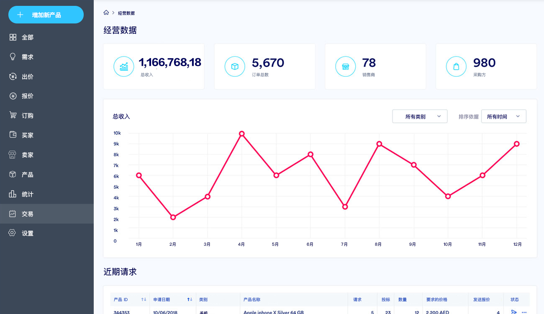The height and width of the screenshot is (314, 544).
Task: Open the three-dot more menu in table row
Action: tap(524, 311)
